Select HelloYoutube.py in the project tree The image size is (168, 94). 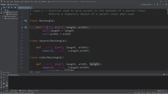[12, 14]
